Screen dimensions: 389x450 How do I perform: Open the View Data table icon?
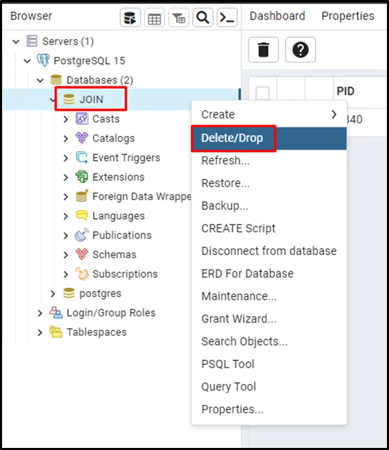(x=154, y=18)
